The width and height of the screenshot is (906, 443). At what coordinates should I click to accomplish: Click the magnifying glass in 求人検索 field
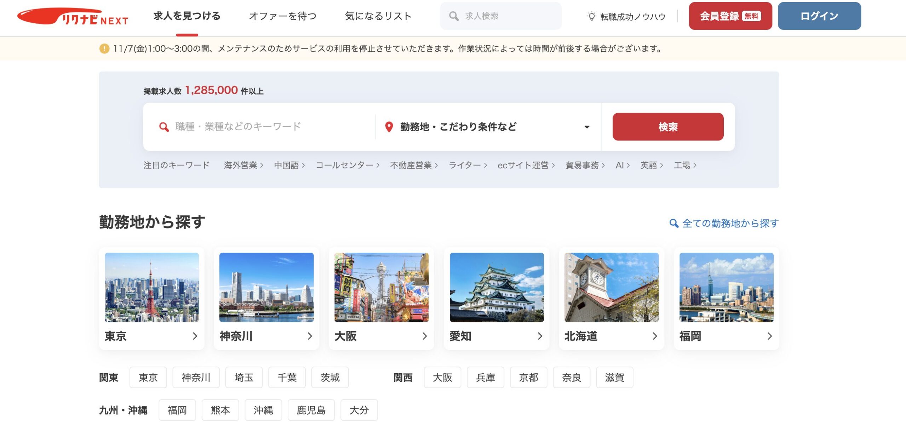click(454, 16)
